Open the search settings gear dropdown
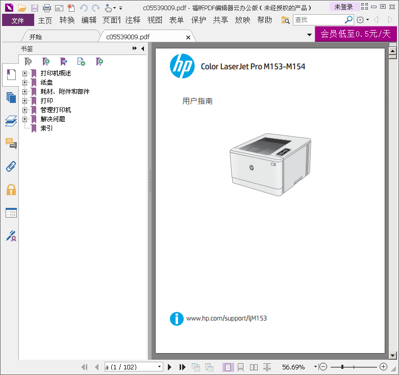This screenshot has width=399, height=375. click(x=363, y=19)
